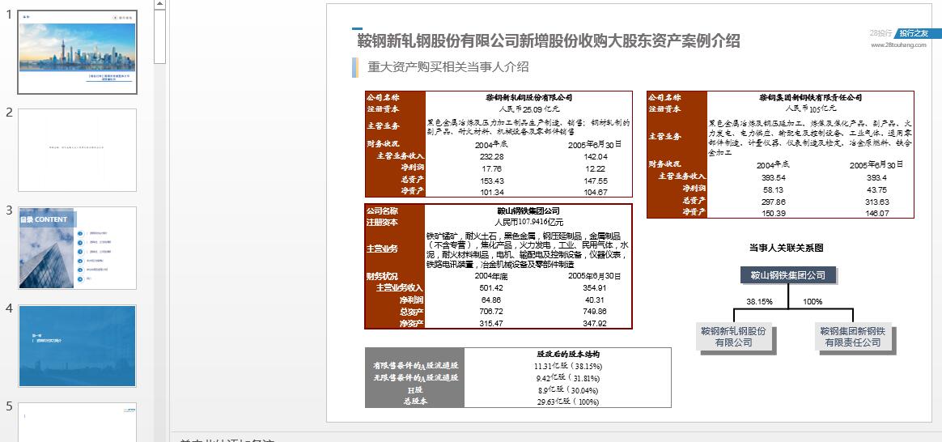Click the cell 9.42亿股 (31.81%)

[x=568, y=378]
